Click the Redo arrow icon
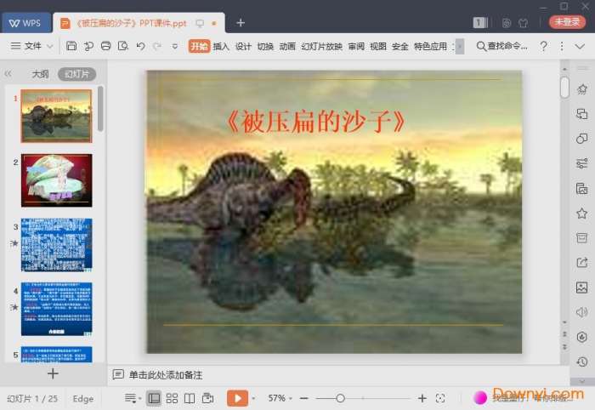 (157, 46)
